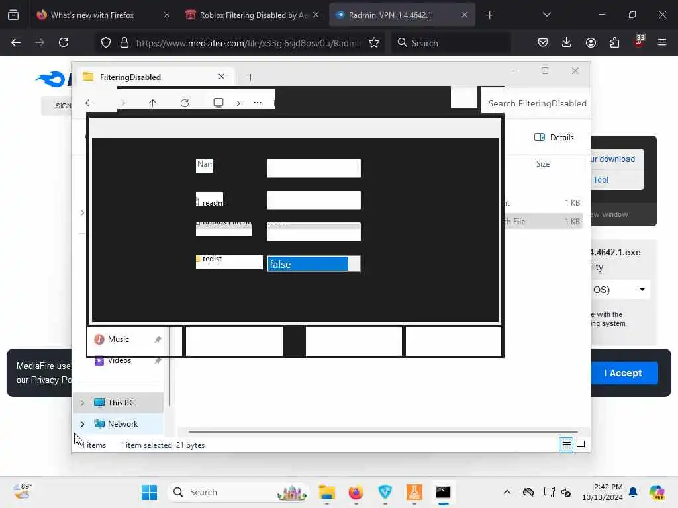Open MediaFire operating system dropdown
The image size is (678, 508).
(619, 290)
